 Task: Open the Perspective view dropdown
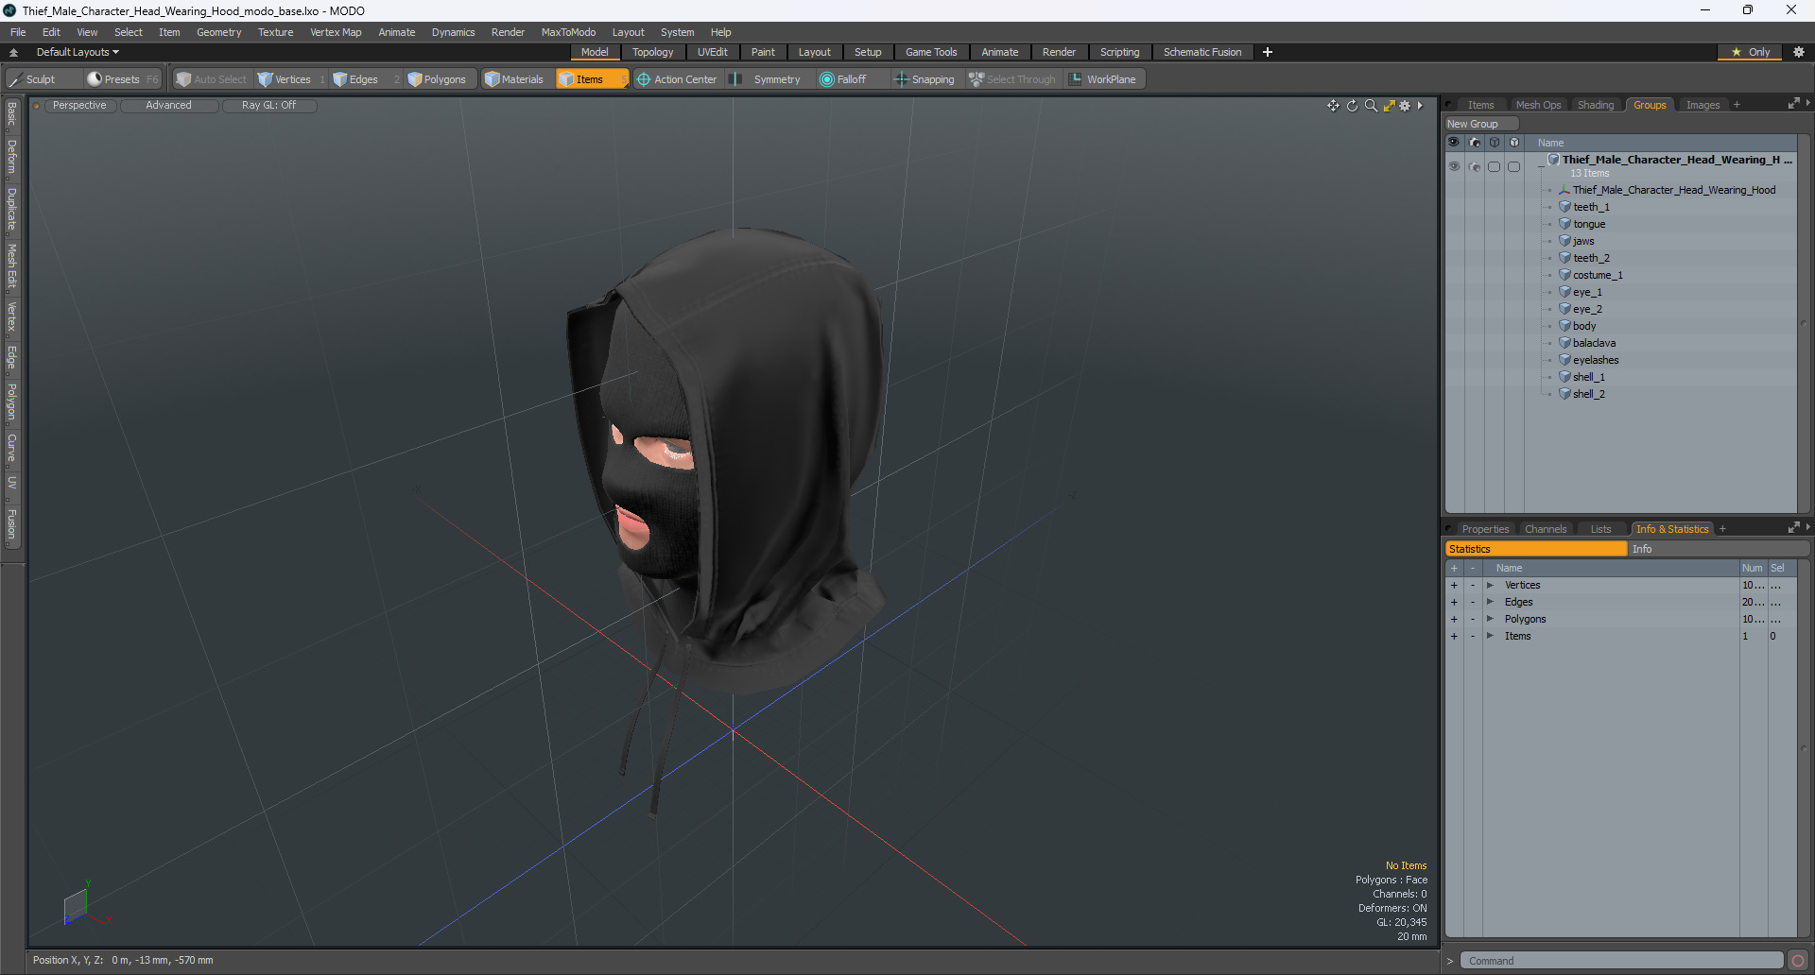pyautogui.click(x=79, y=106)
